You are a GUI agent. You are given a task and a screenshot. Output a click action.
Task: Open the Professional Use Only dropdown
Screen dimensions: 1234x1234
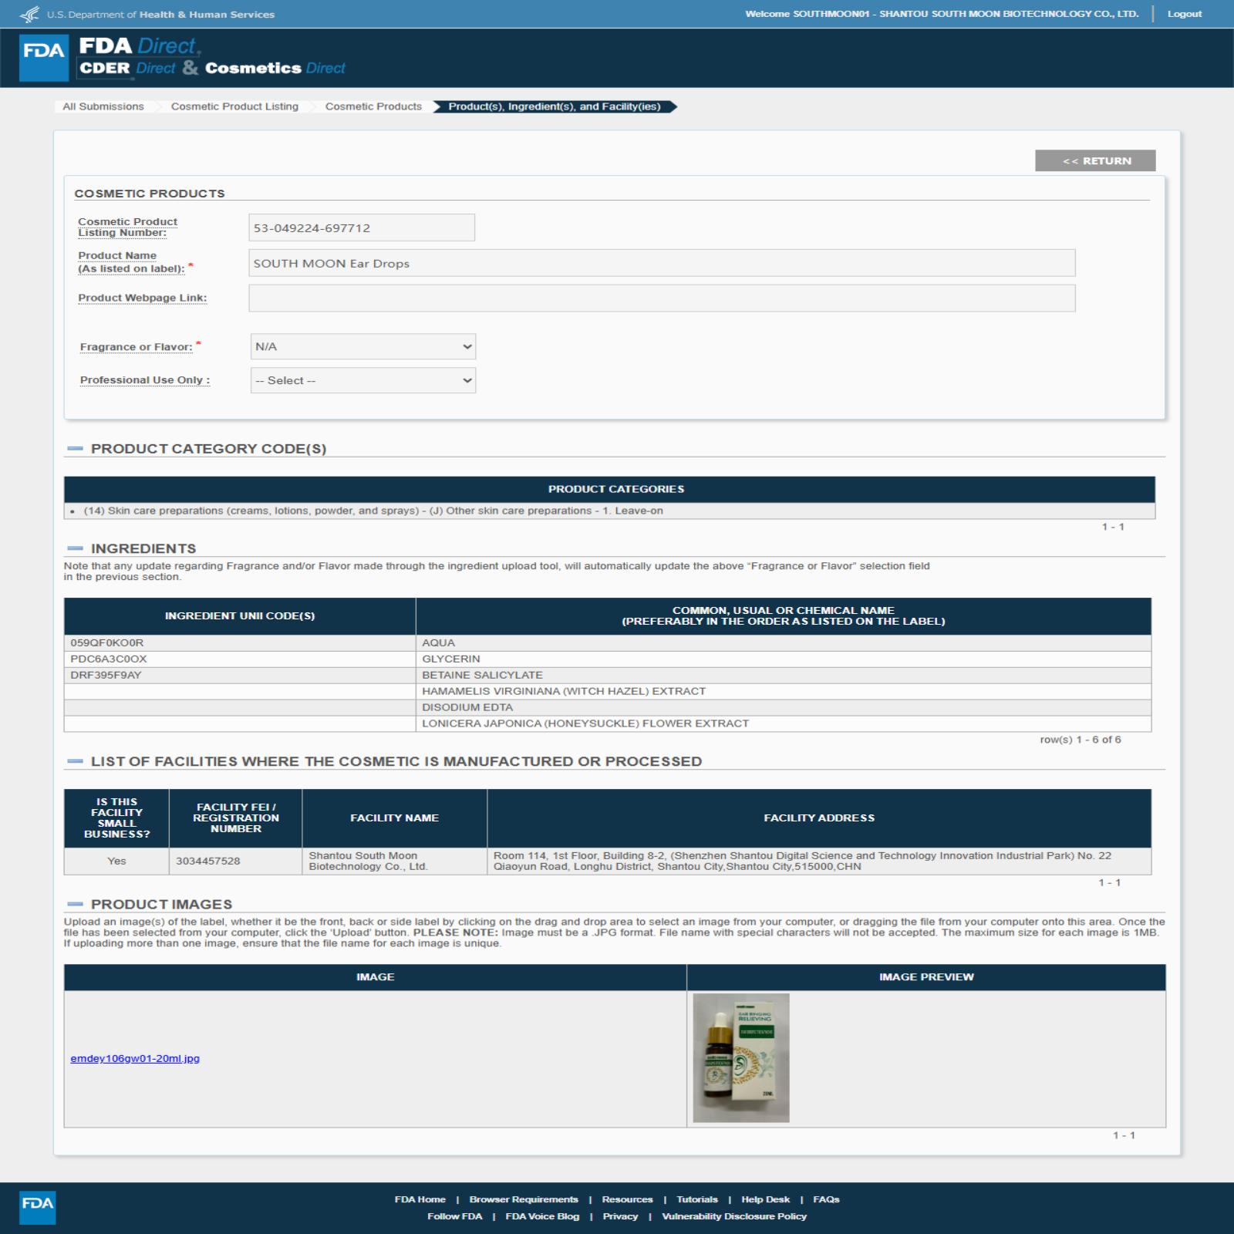(x=363, y=380)
